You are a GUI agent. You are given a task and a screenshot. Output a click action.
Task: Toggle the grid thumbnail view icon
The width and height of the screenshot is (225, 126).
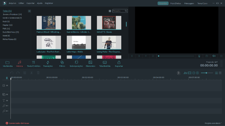click(x=110, y=11)
